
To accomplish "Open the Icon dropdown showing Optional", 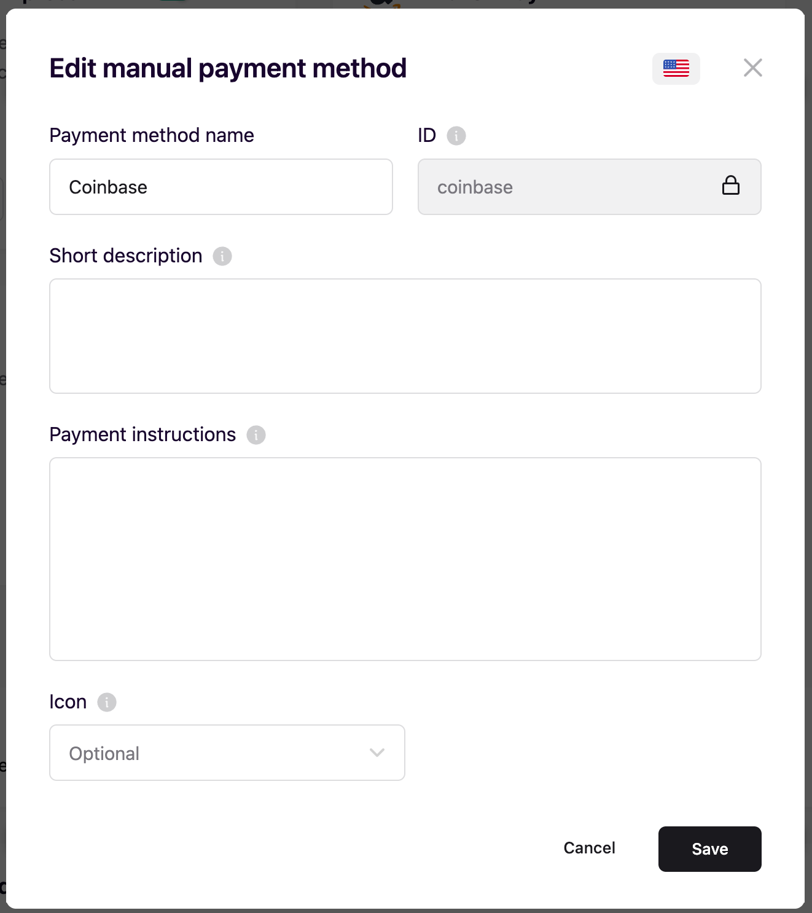I will click(227, 753).
